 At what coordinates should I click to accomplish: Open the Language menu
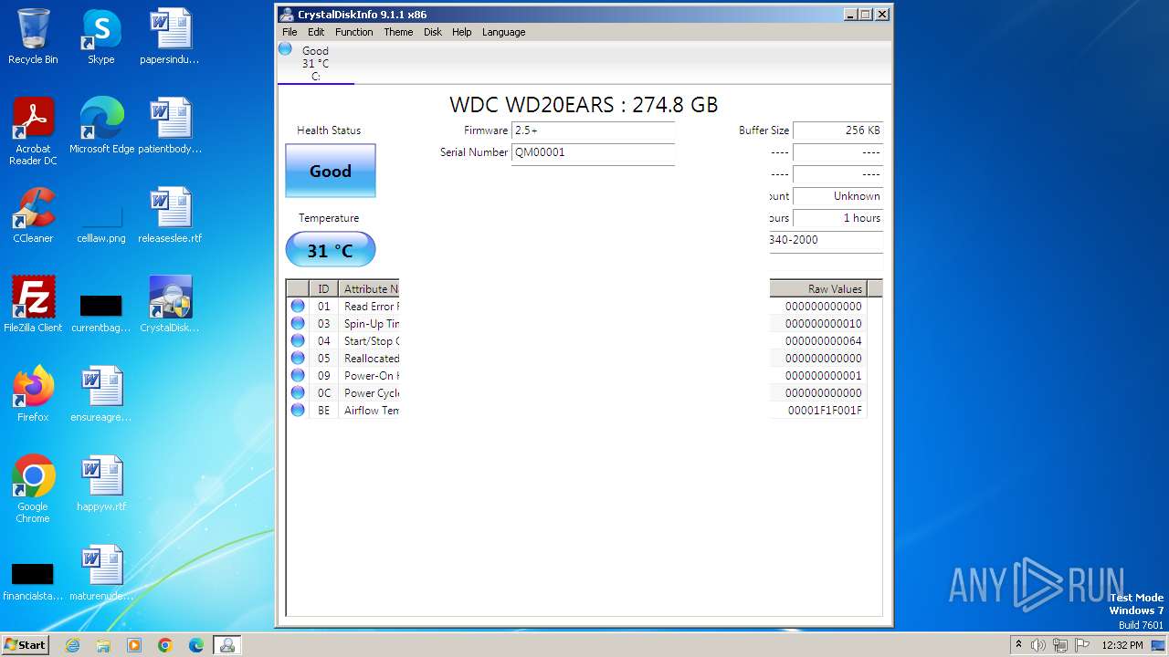(504, 32)
